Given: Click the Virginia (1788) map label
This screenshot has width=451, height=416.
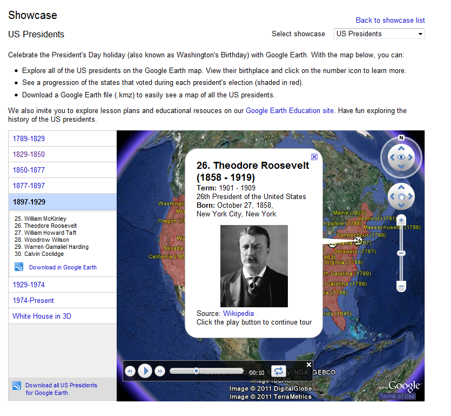Looking at the screenshot, I should click(344, 262).
